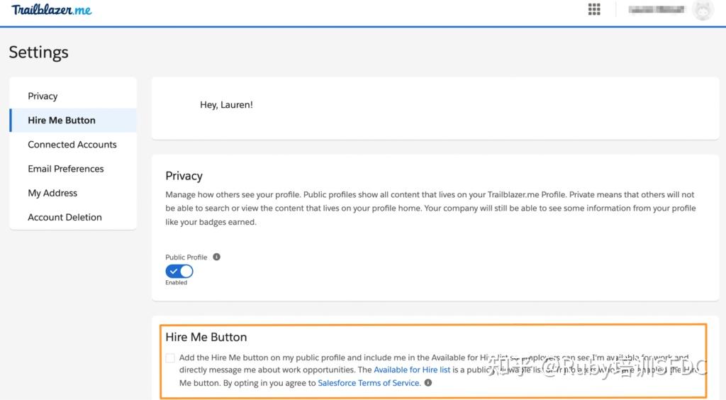
Task: Open Salesforce Terms of Service link
Action: (x=369, y=383)
